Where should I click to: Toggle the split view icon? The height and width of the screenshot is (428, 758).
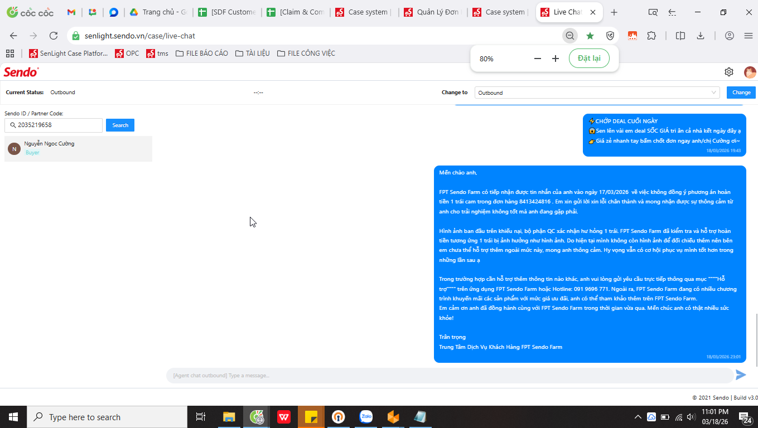(x=680, y=36)
